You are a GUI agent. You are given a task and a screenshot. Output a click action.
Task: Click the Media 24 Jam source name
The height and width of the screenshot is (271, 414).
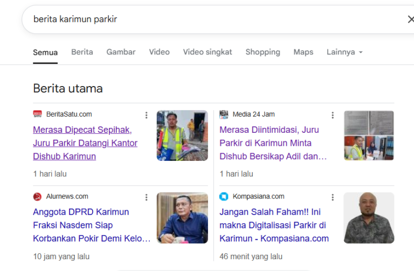(x=253, y=115)
